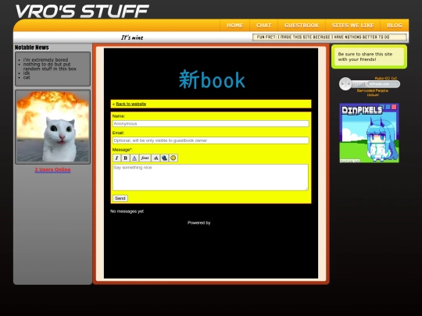
Task: Open the exploding cat image
Action: (53, 127)
